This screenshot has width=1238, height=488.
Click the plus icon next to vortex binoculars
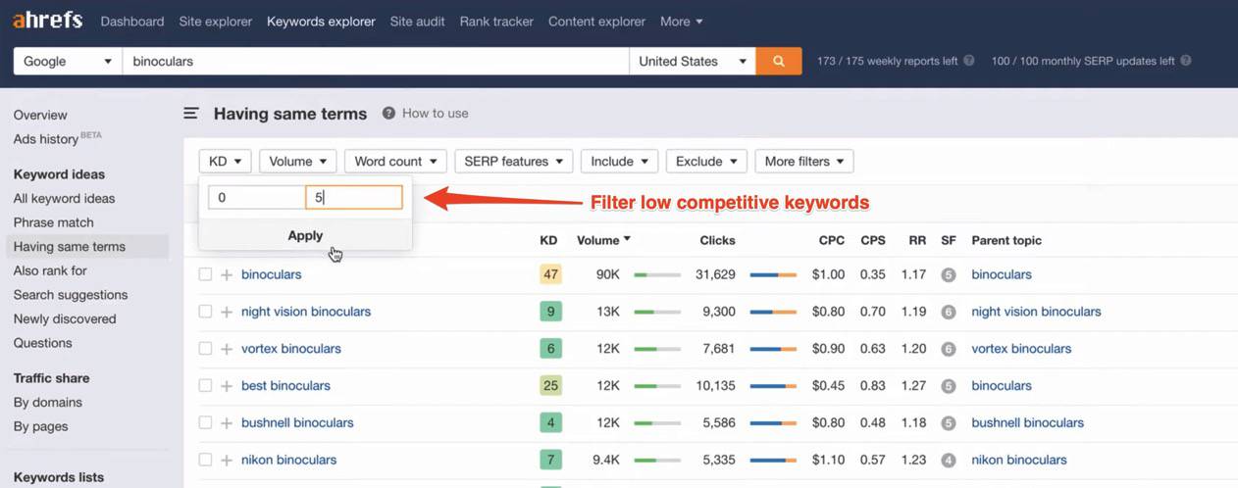[x=227, y=349]
